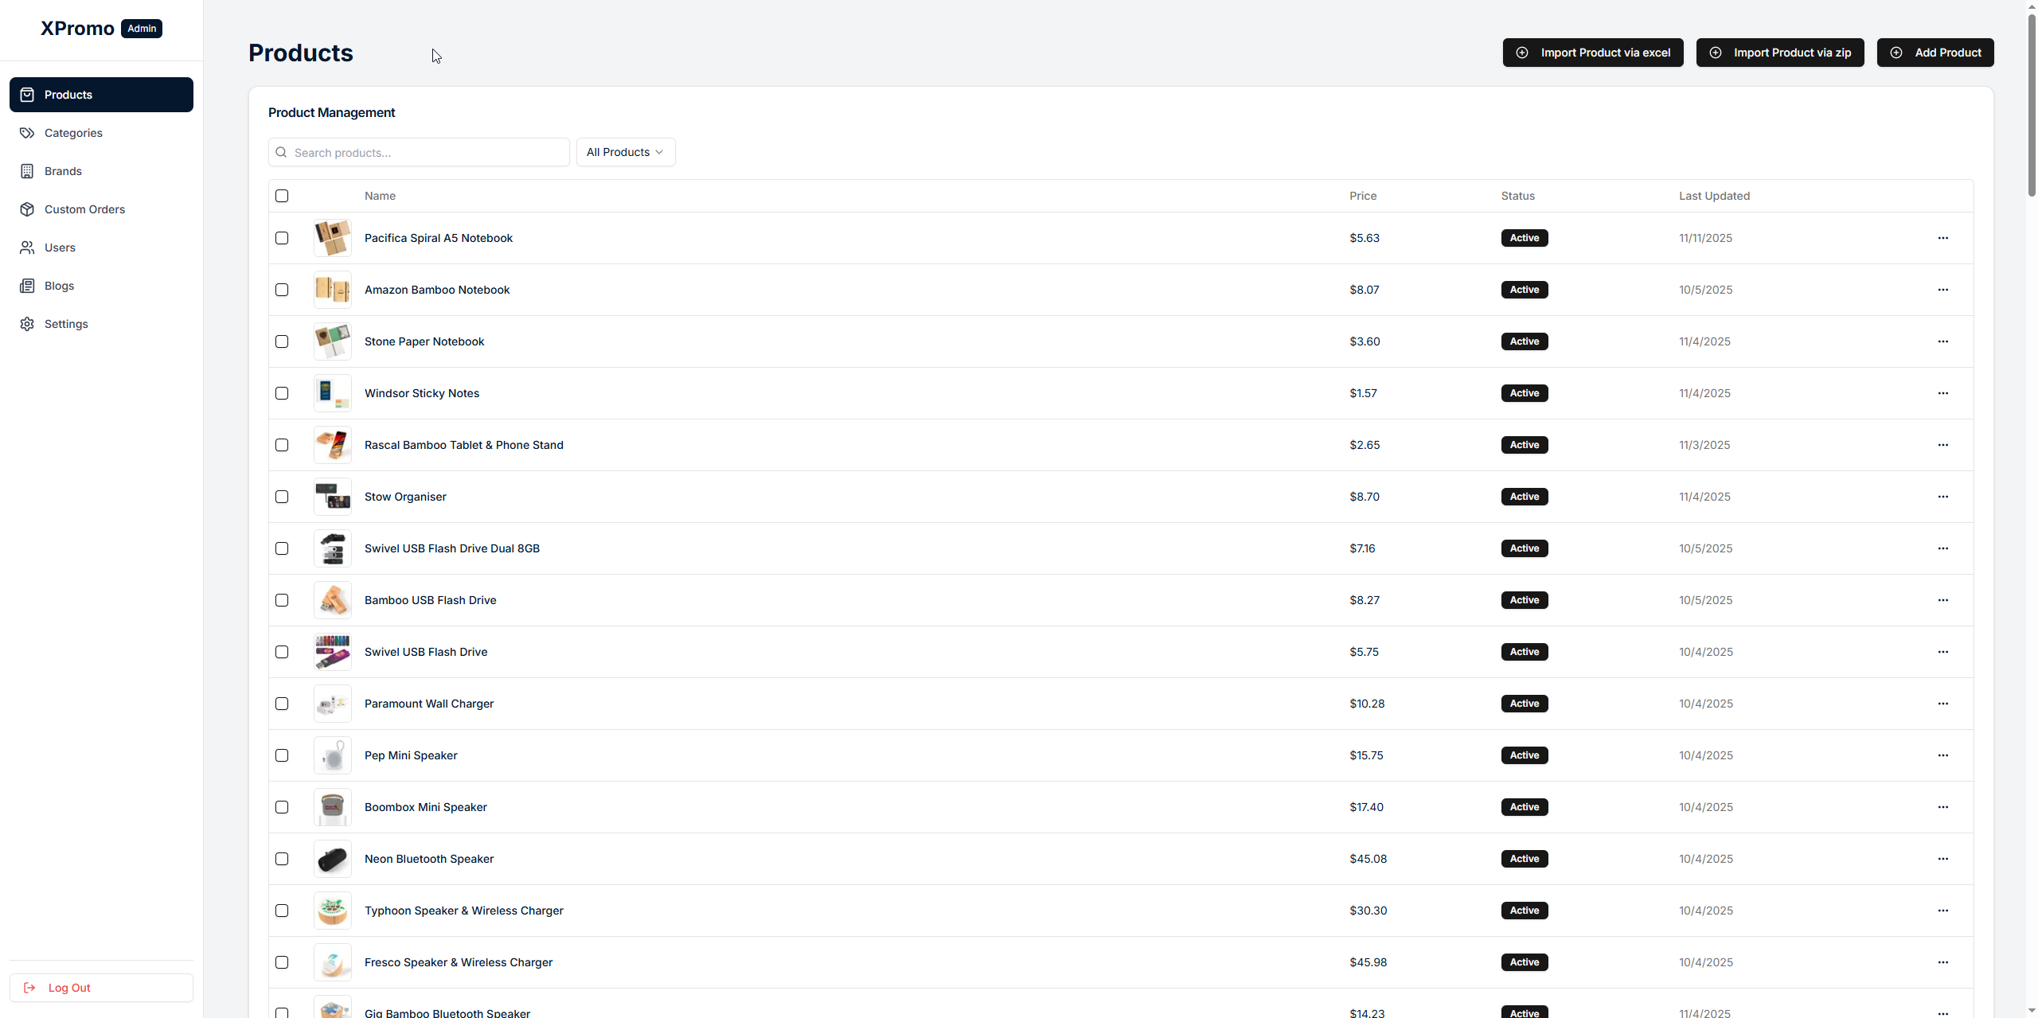This screenshot has width=2038, height=1018.
Task: Sort by the Last Updated column header
Action: 1714,196
